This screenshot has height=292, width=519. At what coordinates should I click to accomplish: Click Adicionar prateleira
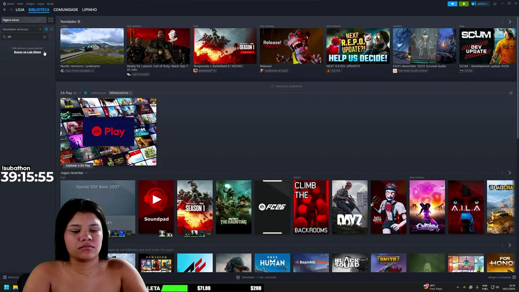click(286, 86)
